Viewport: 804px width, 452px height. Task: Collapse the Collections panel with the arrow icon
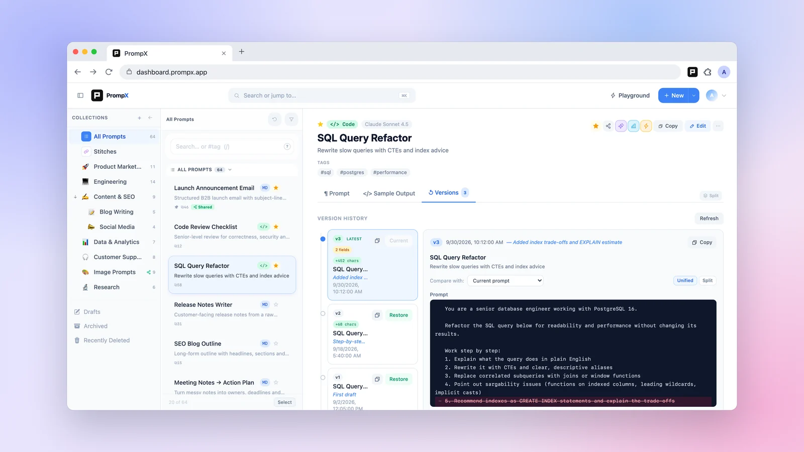click(x=150, y=118)
